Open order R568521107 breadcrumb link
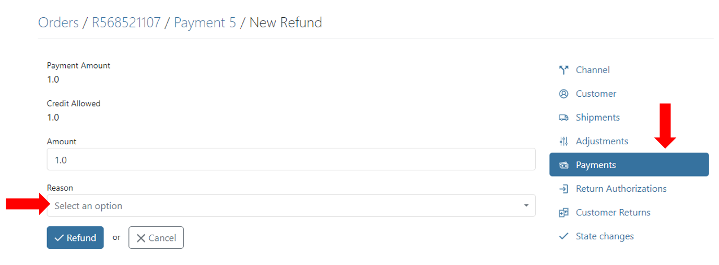This screenshot has height=265, width=719. [x=126, y=22]
